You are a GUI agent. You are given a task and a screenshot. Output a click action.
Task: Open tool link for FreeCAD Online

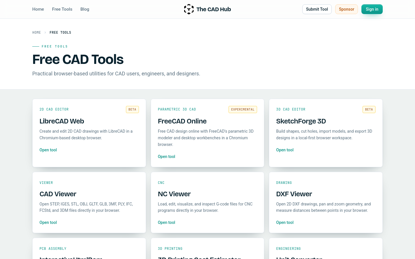[167, 157]
